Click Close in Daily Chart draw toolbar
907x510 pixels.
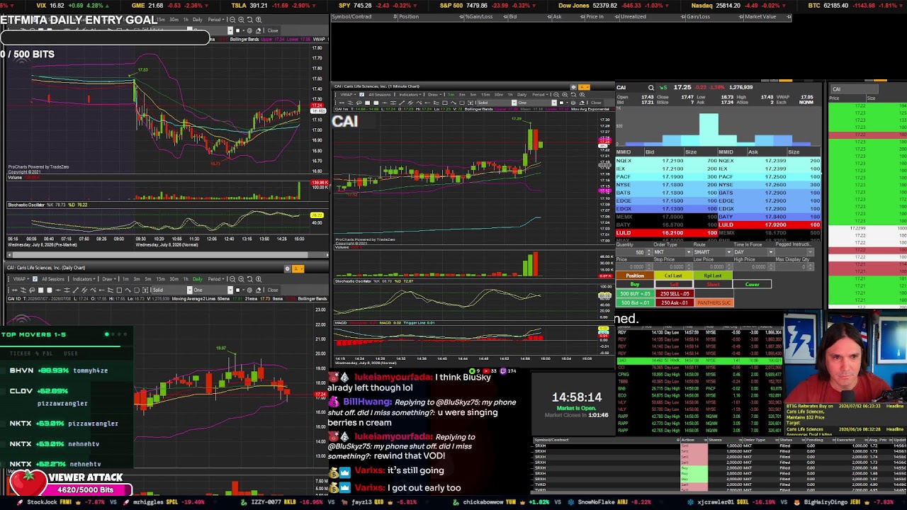[x=273, y=290]
